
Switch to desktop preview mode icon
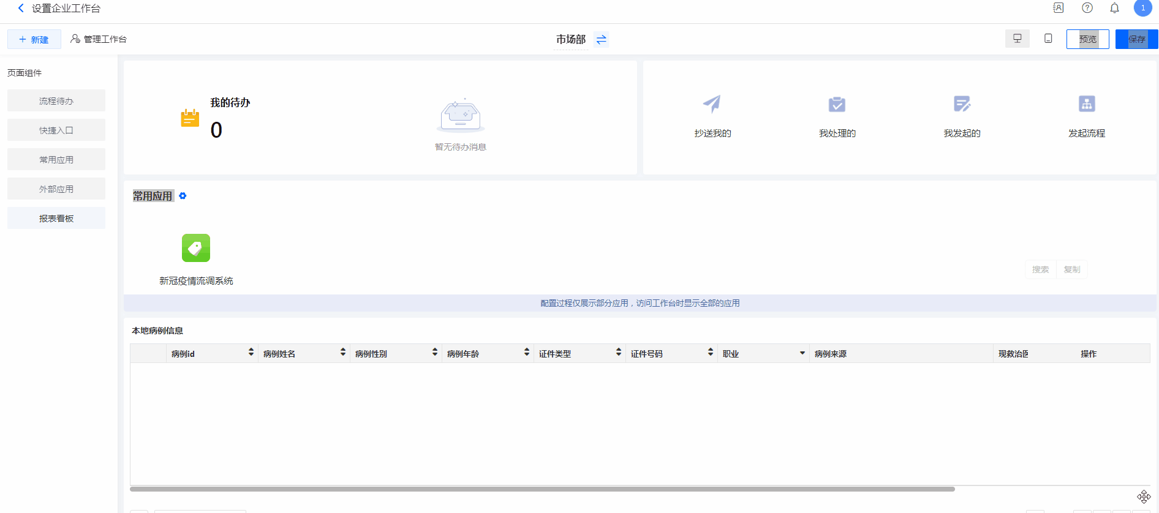coord(1017,39)
